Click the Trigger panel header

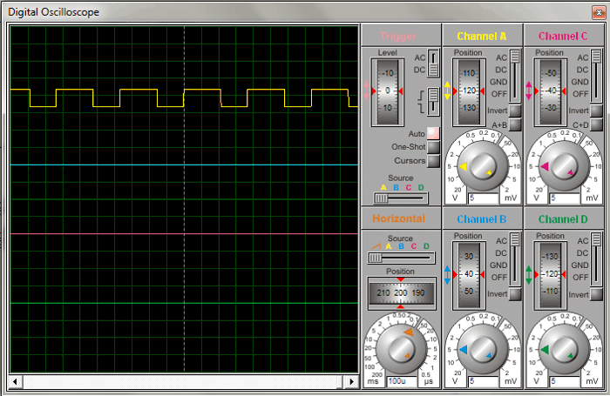pos(401,36)
